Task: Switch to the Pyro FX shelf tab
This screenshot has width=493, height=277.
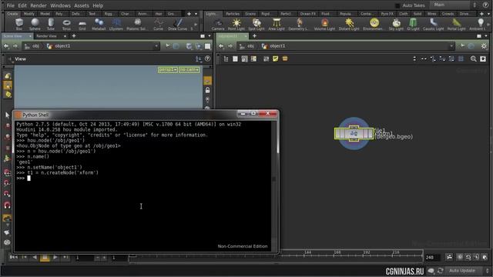Action: pos(387,14)
